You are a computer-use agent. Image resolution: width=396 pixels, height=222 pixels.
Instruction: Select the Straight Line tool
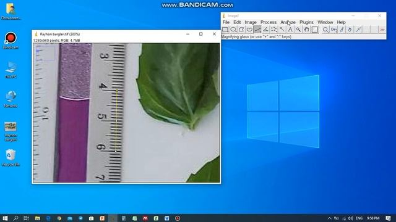click(x=257, y=30)
